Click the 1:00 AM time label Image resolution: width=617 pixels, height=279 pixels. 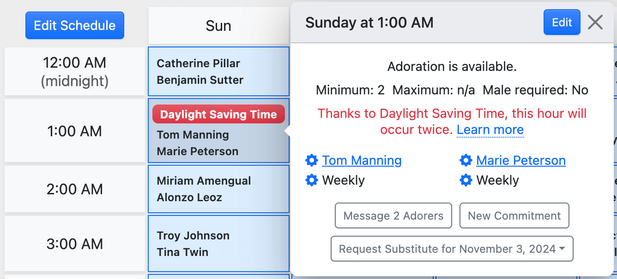point(75,131)
